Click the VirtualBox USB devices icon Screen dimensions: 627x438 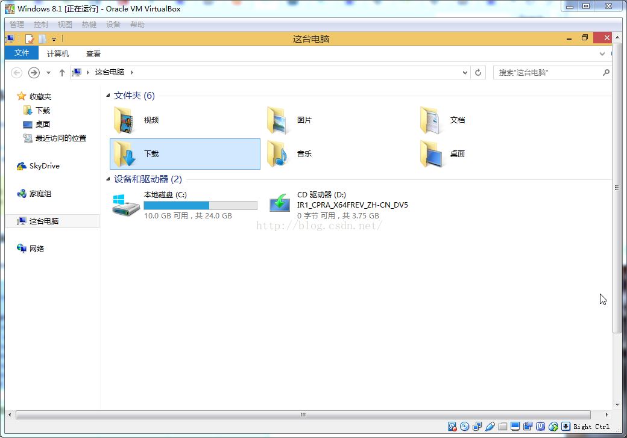point(490,427)
